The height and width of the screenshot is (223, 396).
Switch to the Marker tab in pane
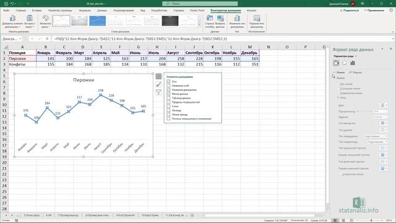pos(355,72)
